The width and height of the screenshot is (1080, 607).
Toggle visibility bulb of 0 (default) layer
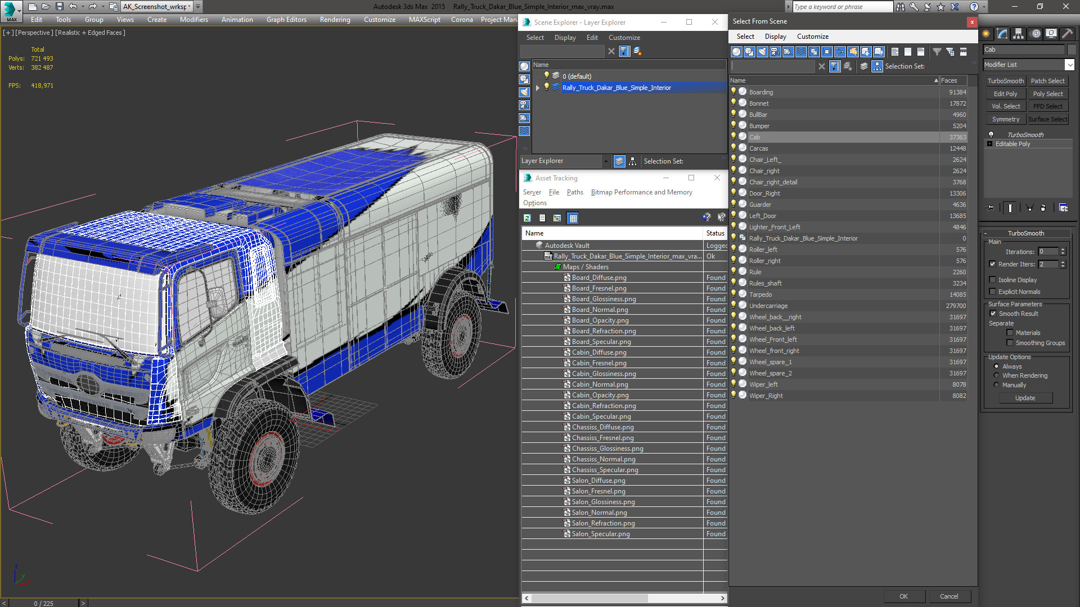pyautogui.click(x=546, y=76)
